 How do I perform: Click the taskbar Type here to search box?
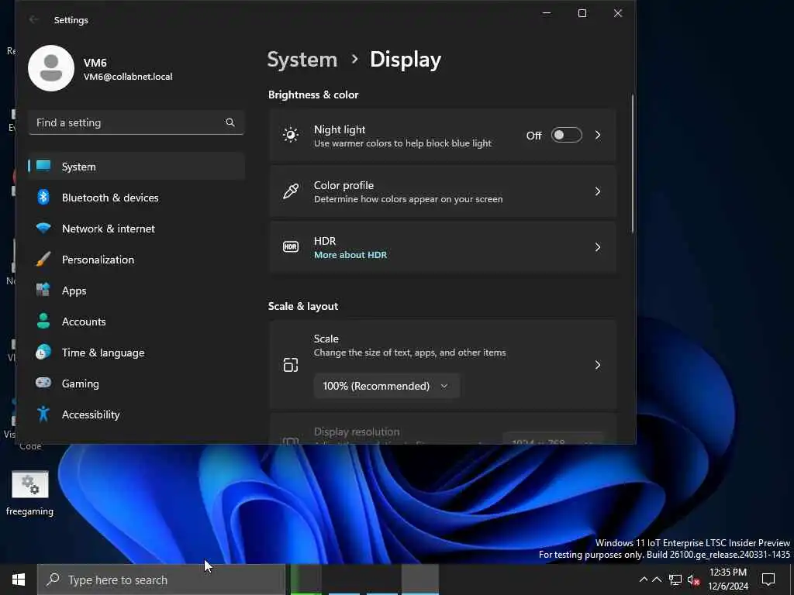(161, 580)
